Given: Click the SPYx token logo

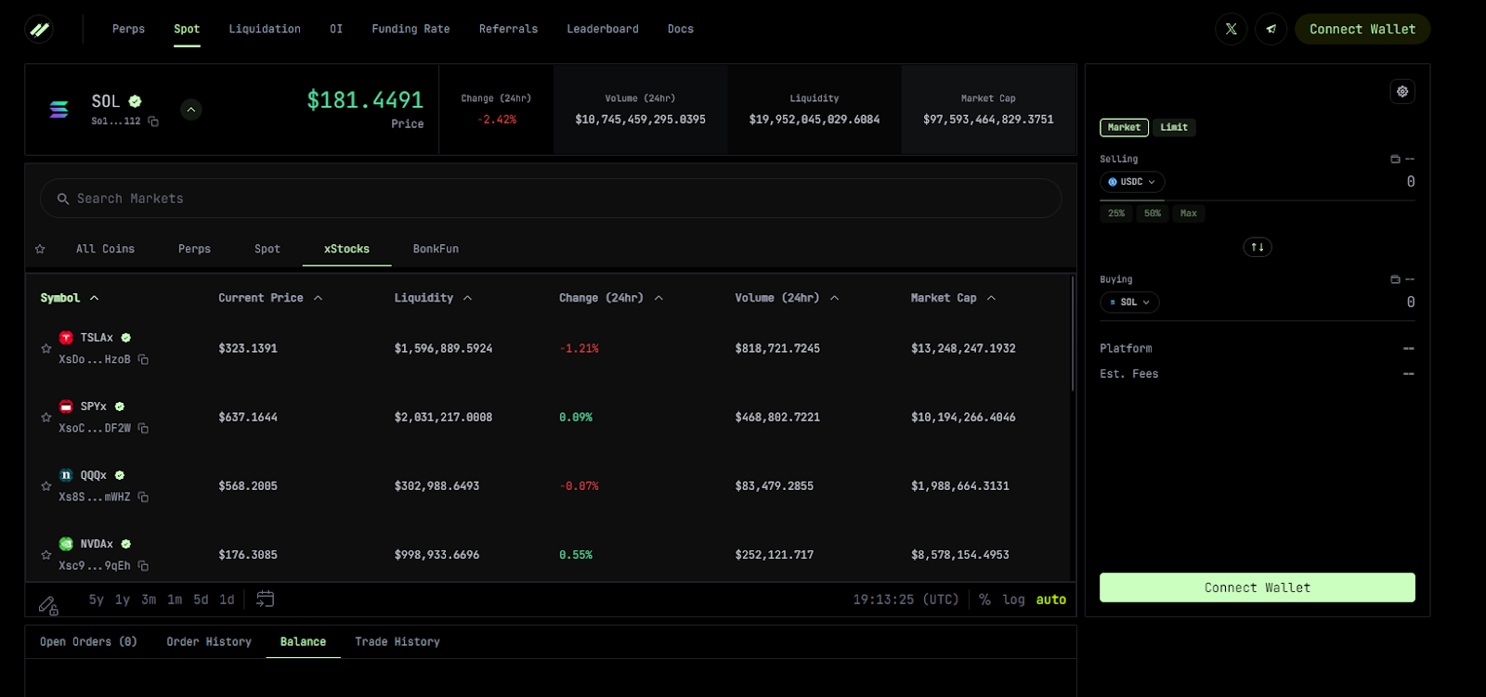Looking at the screenshot, I should (x=66, y=407).
